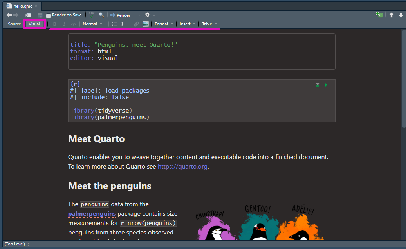Open the (Top Level) outline navigator
This screenshot has height=249, width=406.
pyautogui.click(x=16, y=244)
